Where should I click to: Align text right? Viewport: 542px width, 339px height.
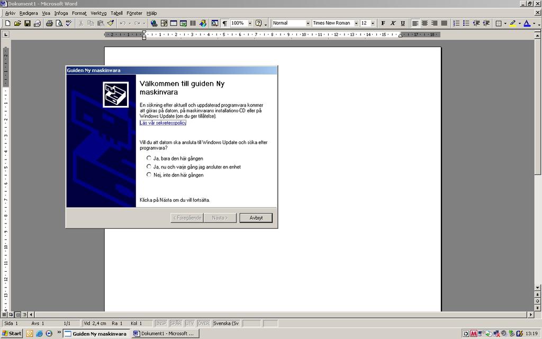pos(435,23)
